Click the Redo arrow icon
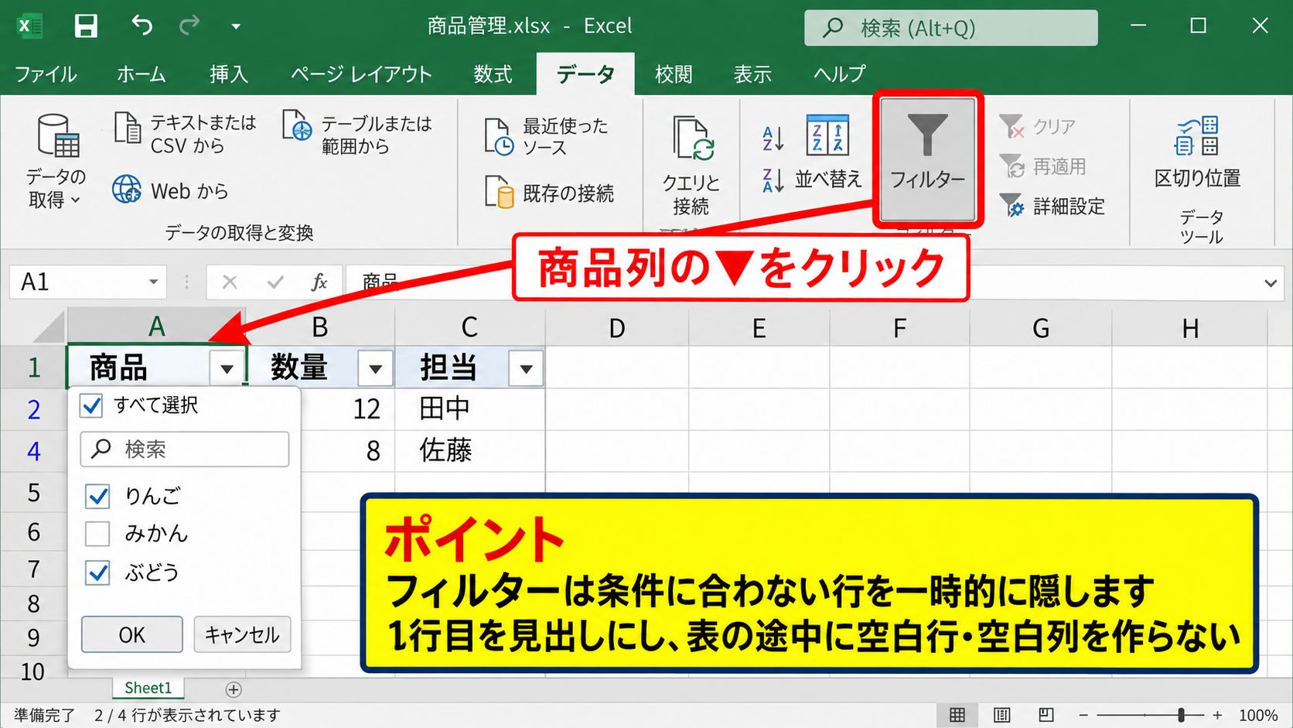The image size is (1293, 728). tap(189, 26)
